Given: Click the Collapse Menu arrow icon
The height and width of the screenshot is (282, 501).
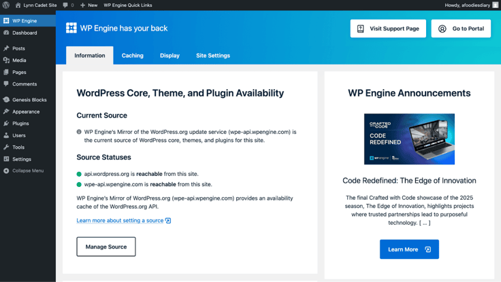Looking at the screenshot, I should click(x=6, y=171).
